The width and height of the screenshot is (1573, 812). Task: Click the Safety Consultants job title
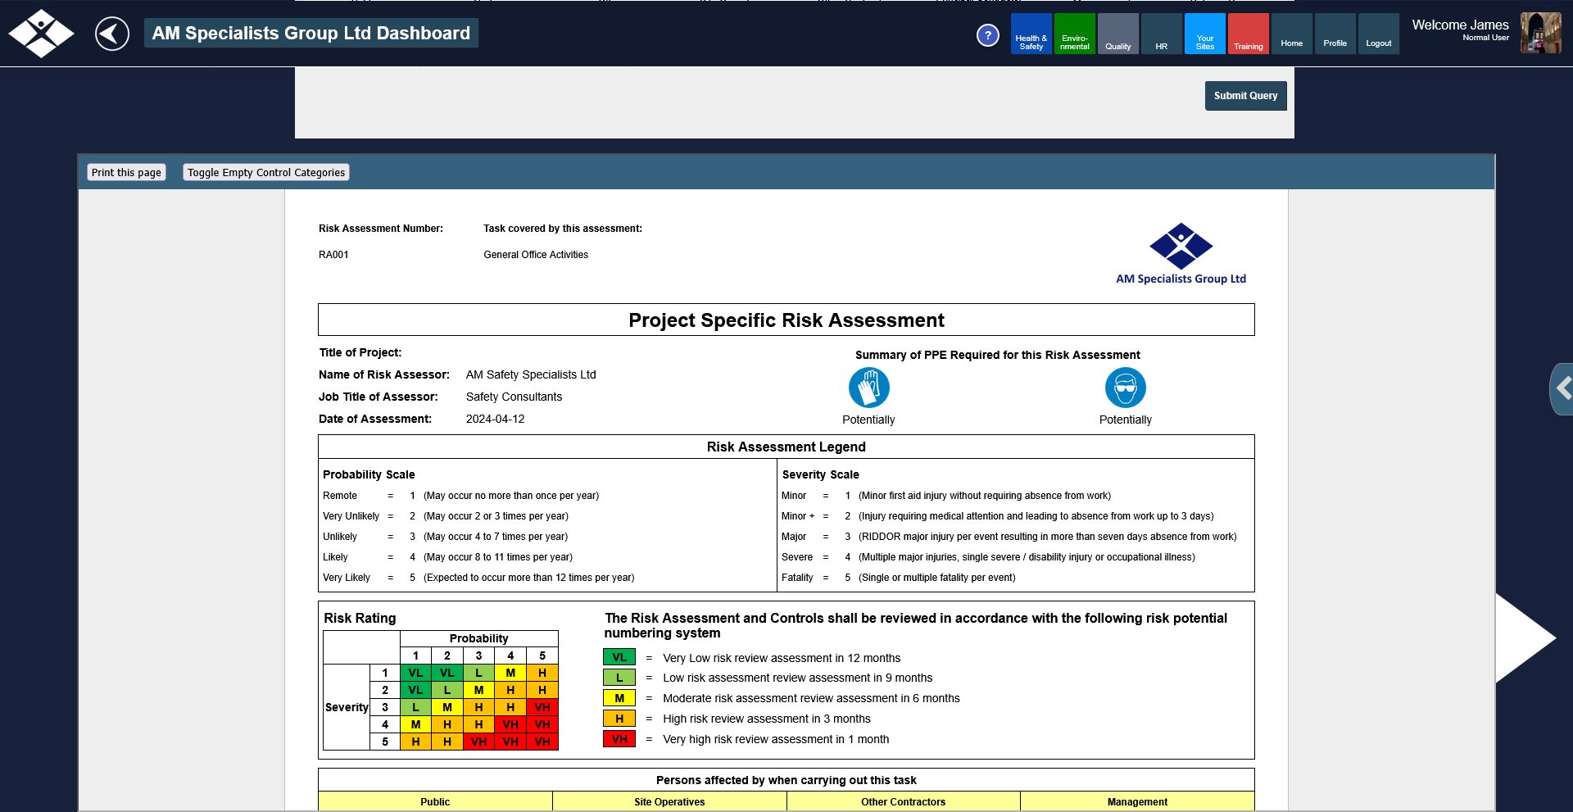(515, 397)
